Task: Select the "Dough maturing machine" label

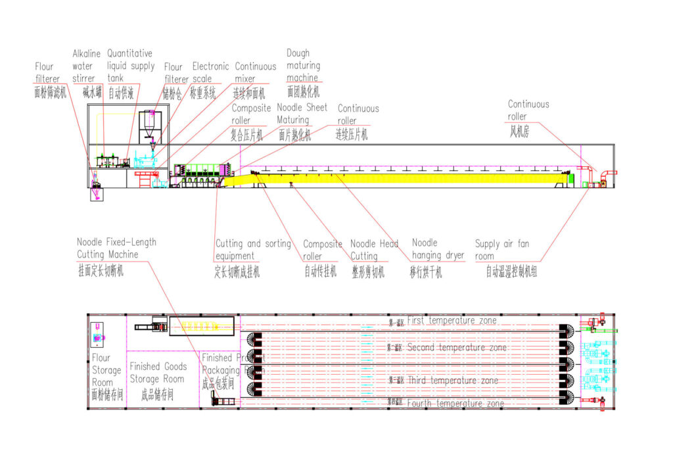Action: pos(303,66)
